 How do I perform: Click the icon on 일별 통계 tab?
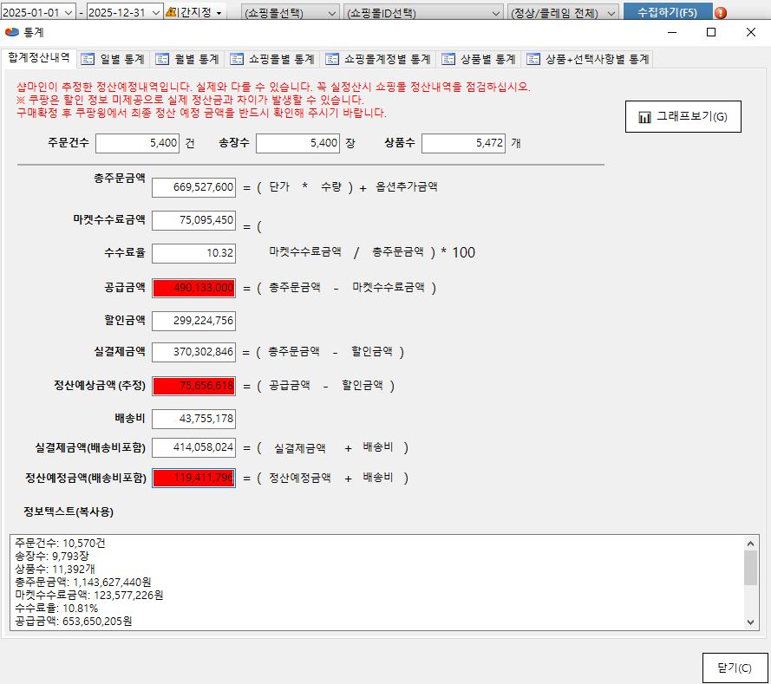[x=88, y=59]
